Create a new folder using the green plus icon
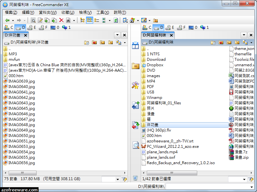The width and height of the screenshot is (257, 192). point(46,20)
